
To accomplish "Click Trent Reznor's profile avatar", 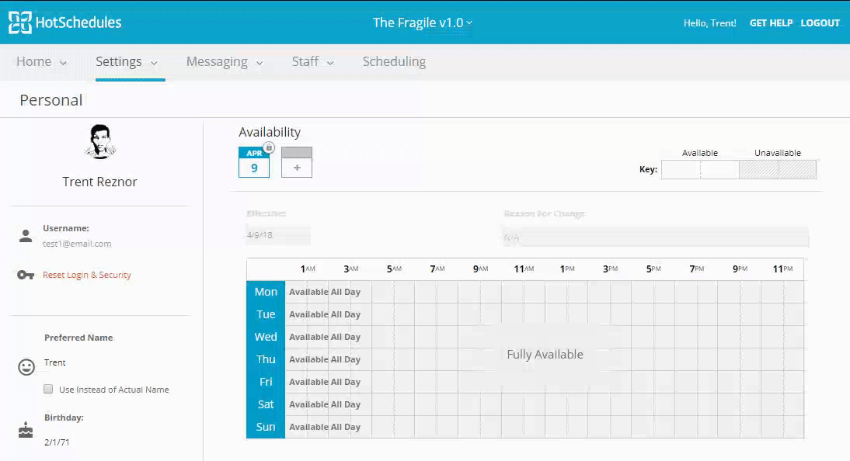I will tap(100, 141).
